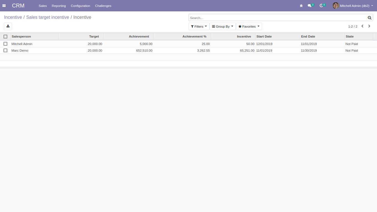Click the debug bug icon

coord(301,6)
